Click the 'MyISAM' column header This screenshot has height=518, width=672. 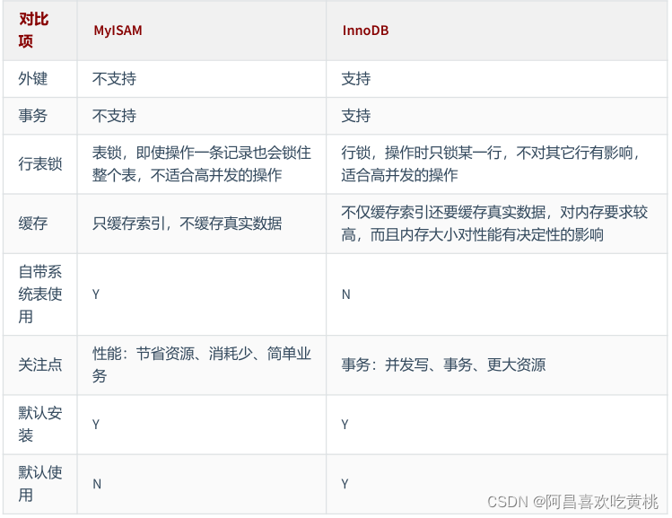[118, 31]
